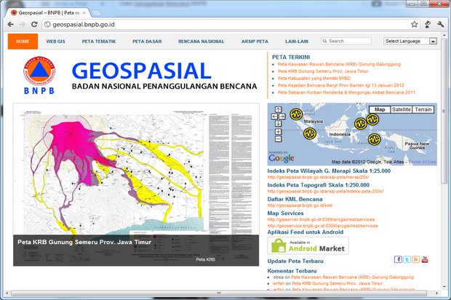Open the geoservice arcgis rest services link

click(323, 226)
